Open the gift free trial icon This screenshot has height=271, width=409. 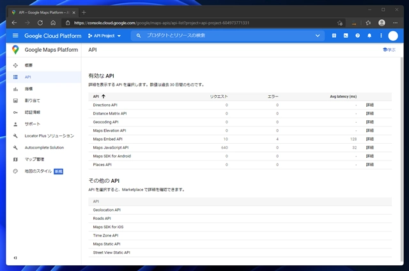[334, 35]
